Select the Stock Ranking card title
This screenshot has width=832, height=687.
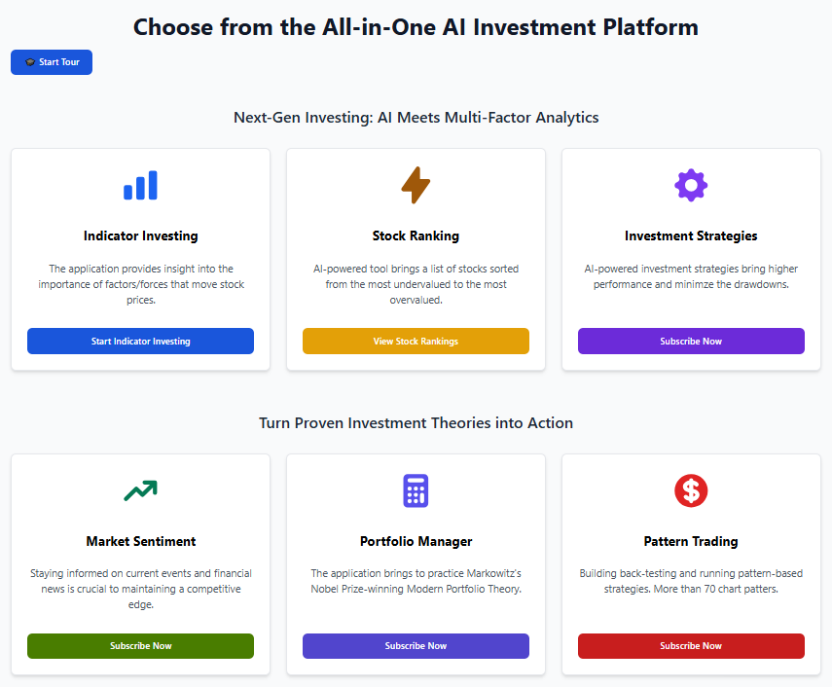[x=416, y=236]
